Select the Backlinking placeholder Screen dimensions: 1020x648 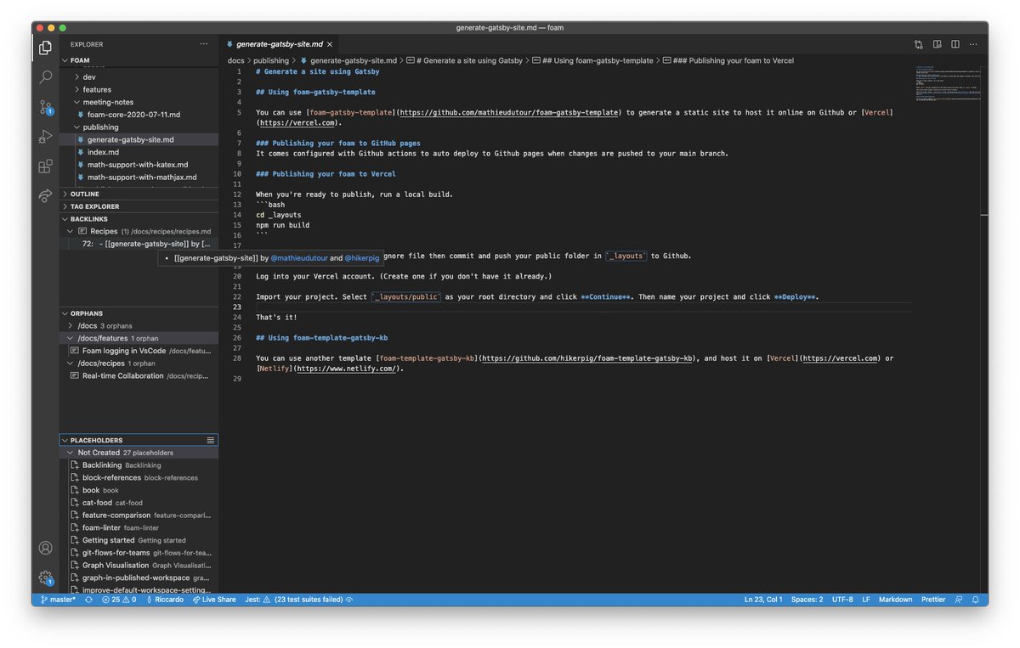139,465
